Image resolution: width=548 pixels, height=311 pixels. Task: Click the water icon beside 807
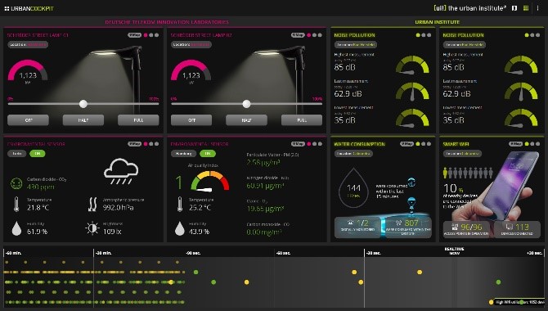[398, 223]
